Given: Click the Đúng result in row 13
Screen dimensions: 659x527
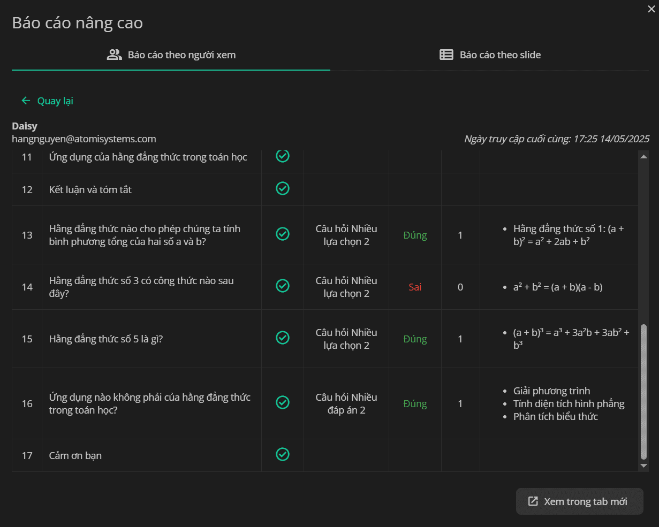Looking at the screenshot, I should pyautogui.click(x=415, y=235).
